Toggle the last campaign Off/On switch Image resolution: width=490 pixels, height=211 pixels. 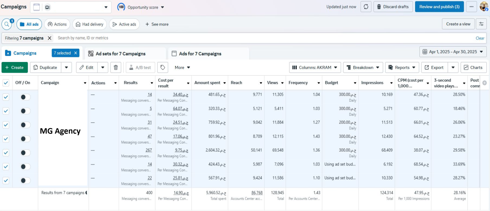click(x=25, y=181)
